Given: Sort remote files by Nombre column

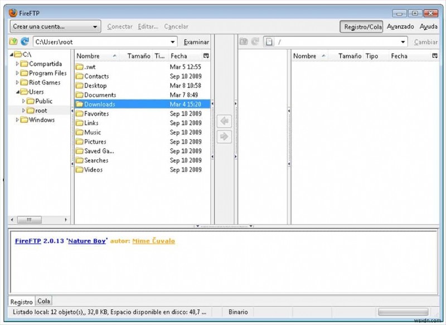Looking at the screenshot, I should (309, 56).
